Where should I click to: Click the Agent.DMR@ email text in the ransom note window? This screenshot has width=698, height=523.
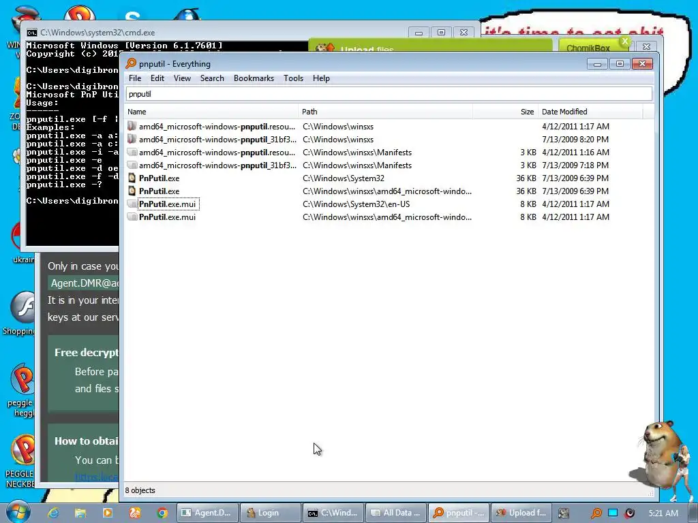point(85,283)
